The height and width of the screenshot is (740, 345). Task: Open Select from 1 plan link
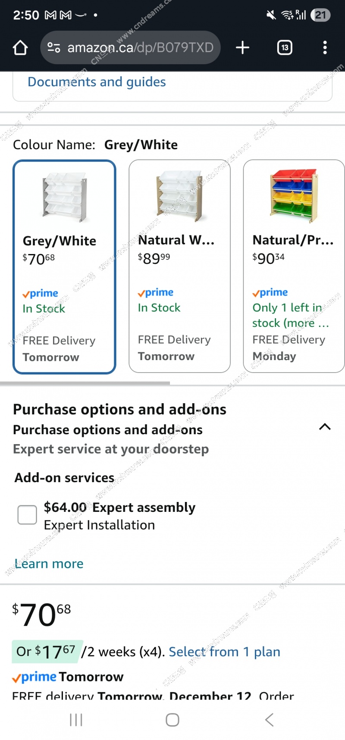click(x=224, y=652)
